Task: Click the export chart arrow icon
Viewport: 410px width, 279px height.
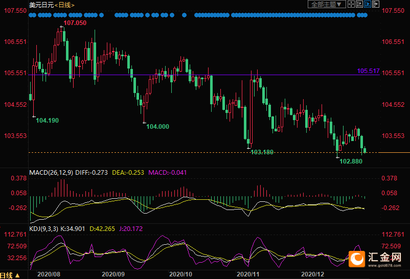Action: coord(375,4)
